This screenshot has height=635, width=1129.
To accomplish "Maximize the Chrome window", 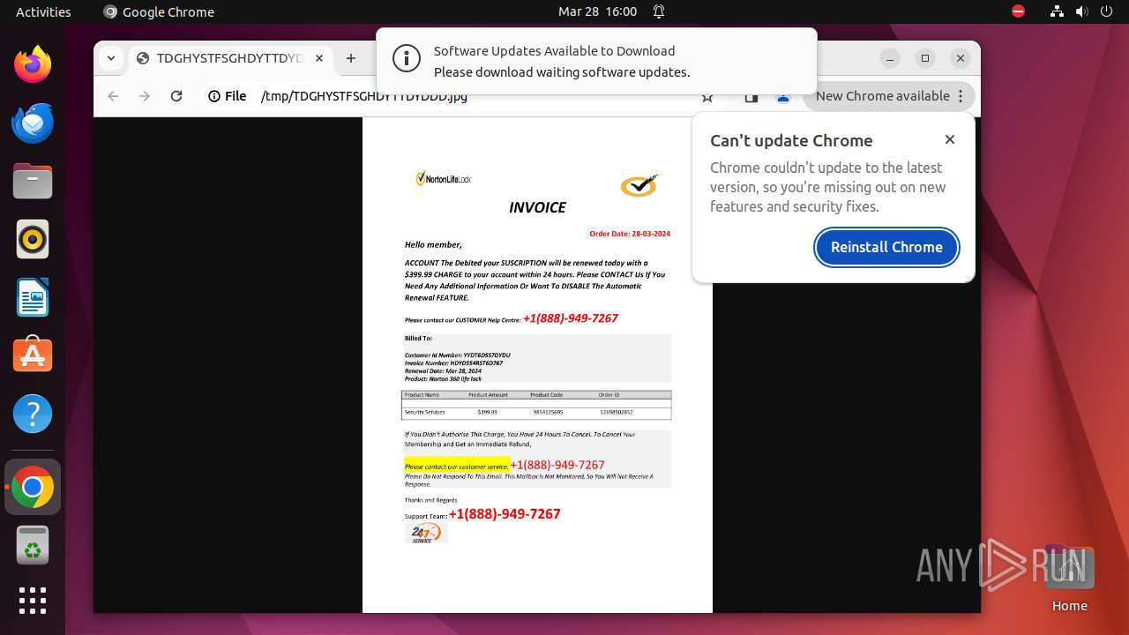I will 925,58.
